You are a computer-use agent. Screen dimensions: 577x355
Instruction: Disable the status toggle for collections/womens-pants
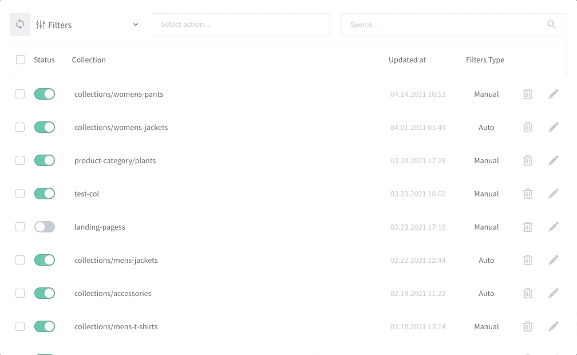point(45,94)
